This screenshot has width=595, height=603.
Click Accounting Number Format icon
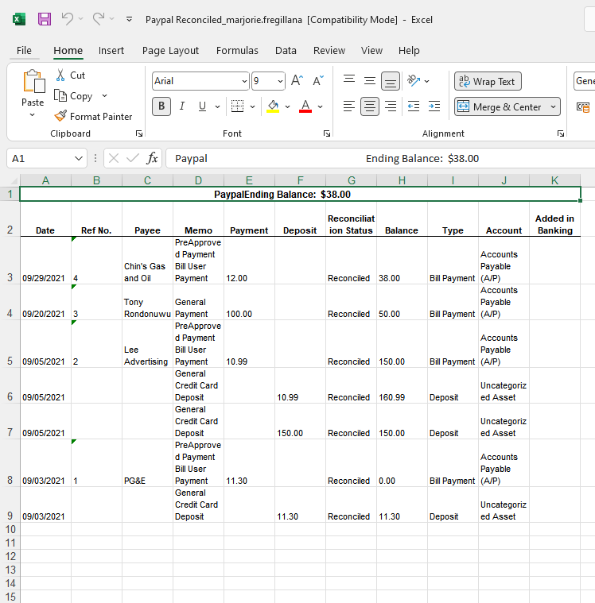click(583, 107)
